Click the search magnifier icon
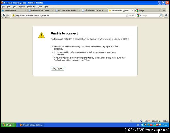The height and width of the screenshot is (133, 170). 161,16
